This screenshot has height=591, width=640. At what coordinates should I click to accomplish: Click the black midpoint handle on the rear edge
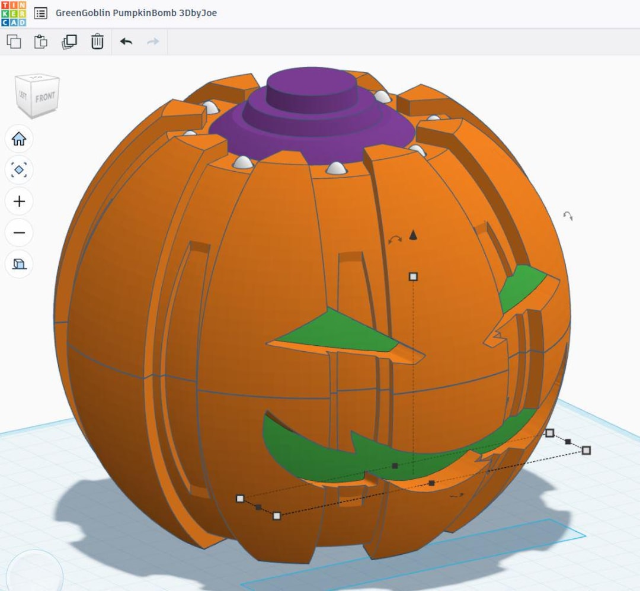pyautogui.click(x=395, y=466)
